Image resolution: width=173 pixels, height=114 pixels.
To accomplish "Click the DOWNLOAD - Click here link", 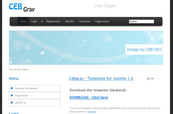I will pyautogui.click(x=89, y=97).
